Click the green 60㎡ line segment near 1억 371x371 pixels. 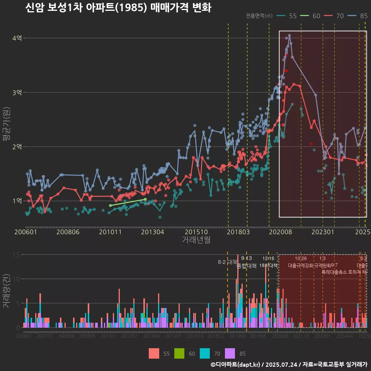coord(128,202)
